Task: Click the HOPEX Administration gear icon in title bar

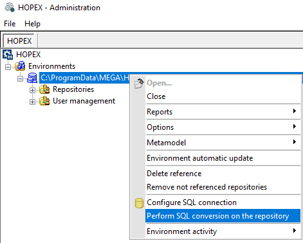Action: point(10,8)
